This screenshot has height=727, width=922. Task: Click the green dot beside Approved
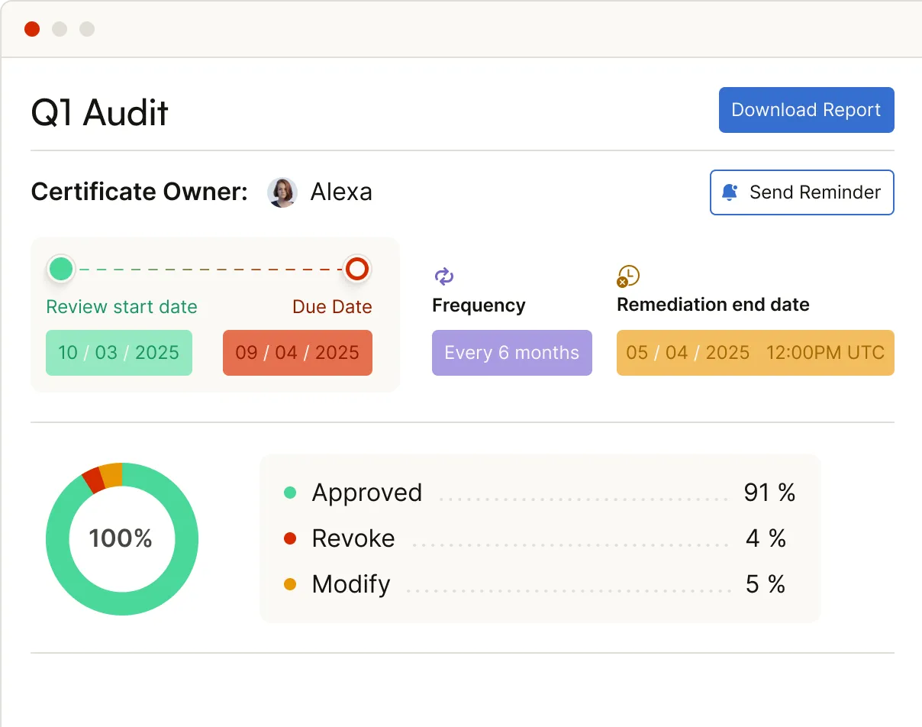point(290,493)
